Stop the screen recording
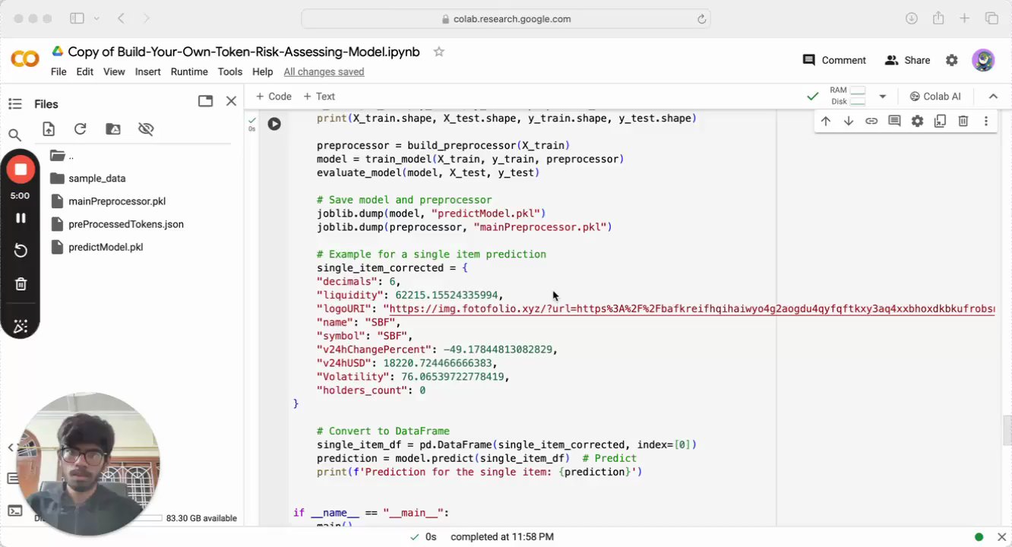This screenshot has height=547, width=1012. 21,169
